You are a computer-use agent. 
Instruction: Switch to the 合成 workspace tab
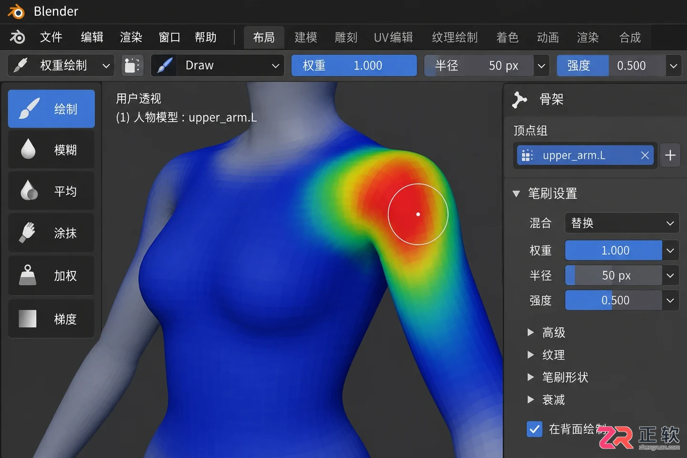(630, 38)
